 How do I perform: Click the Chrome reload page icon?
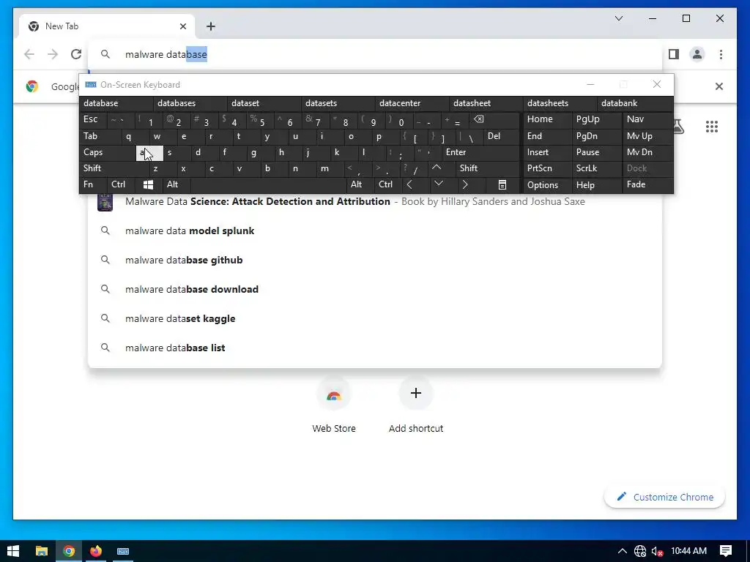76,54
